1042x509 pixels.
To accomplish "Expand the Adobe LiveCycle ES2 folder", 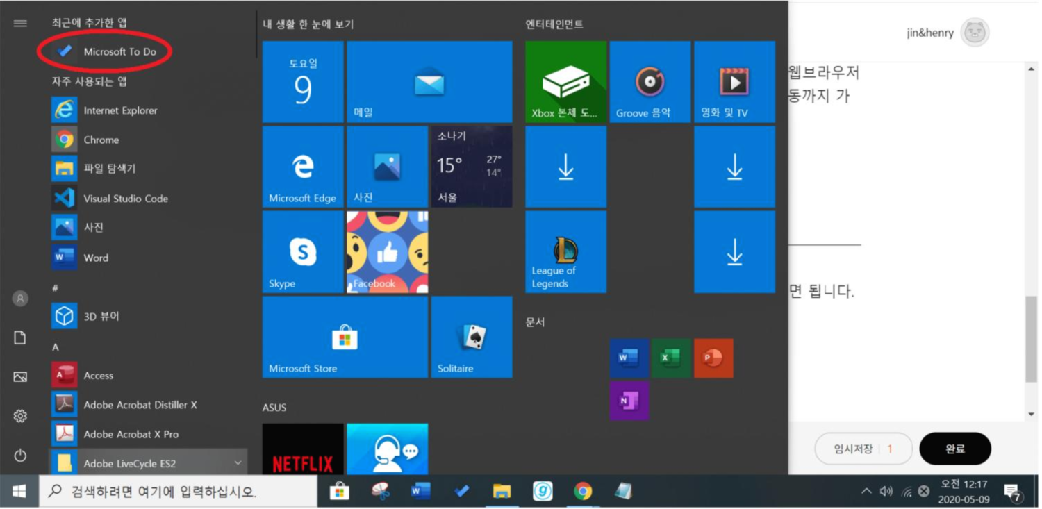I will tap(148, 462).
